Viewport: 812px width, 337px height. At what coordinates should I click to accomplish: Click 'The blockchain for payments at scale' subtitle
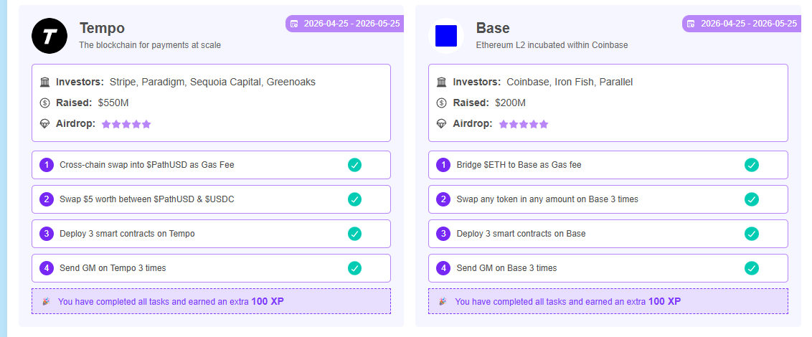[x=150, y=45]
